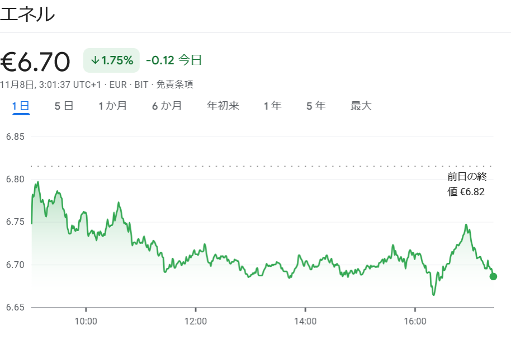The width and height of the screenshot is (511, 339).
Task: Select the 1か月 chart period
Action: click(112, 105)
